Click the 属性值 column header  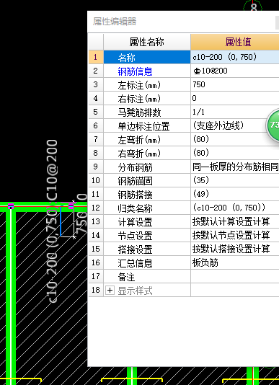click(x=235, y=42)
